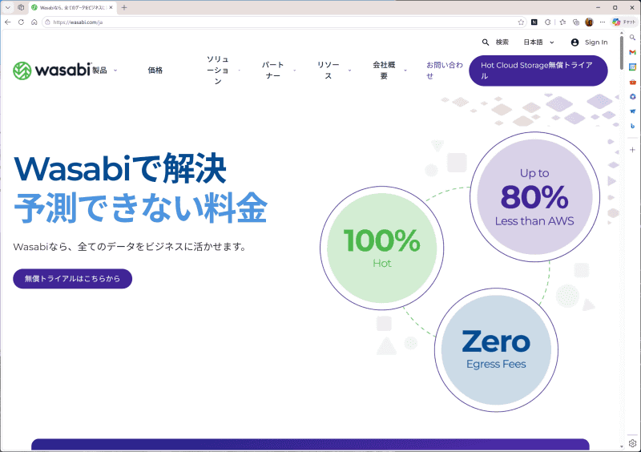The width and height of the screenshot is (641, 452).
Task: Reload the page with refresh icon
Action: coord(21,22)
